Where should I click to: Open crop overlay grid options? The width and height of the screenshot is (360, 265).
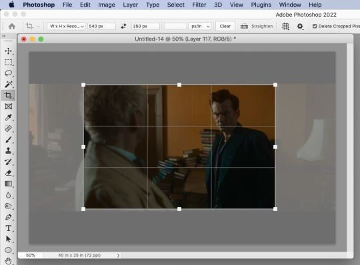click(x=285, y=27)
